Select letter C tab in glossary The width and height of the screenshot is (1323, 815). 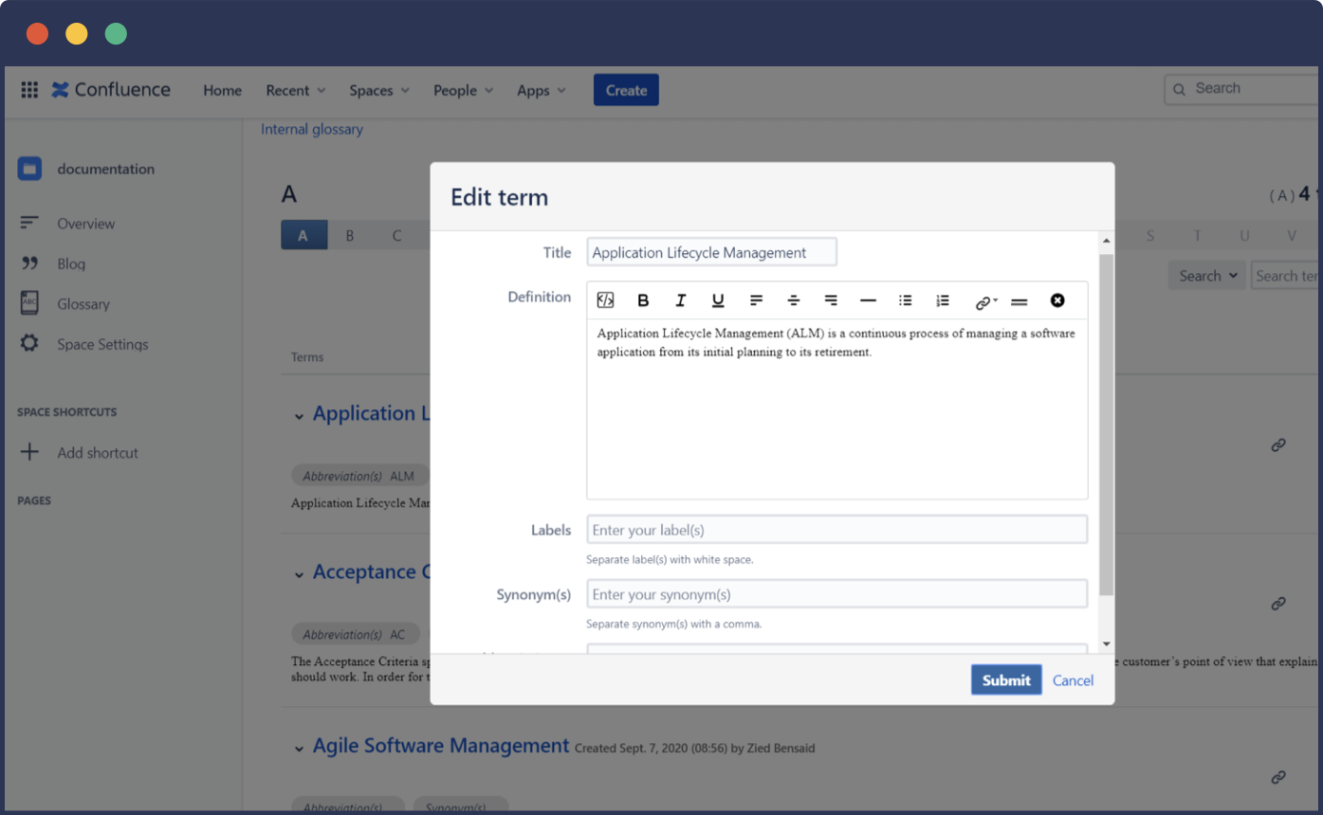point(397,236)
